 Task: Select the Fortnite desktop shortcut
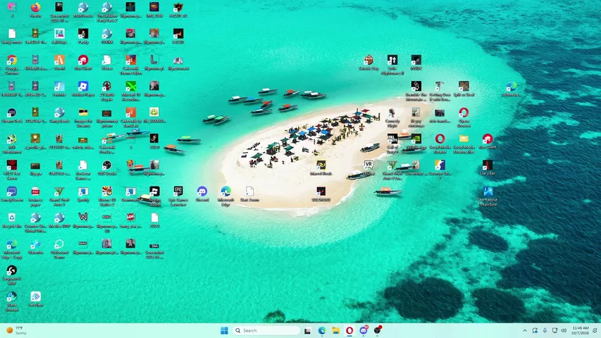[x=59, y=89]
